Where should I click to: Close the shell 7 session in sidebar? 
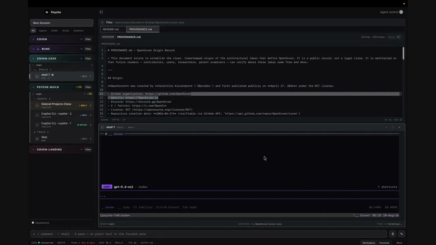point(91,76)
